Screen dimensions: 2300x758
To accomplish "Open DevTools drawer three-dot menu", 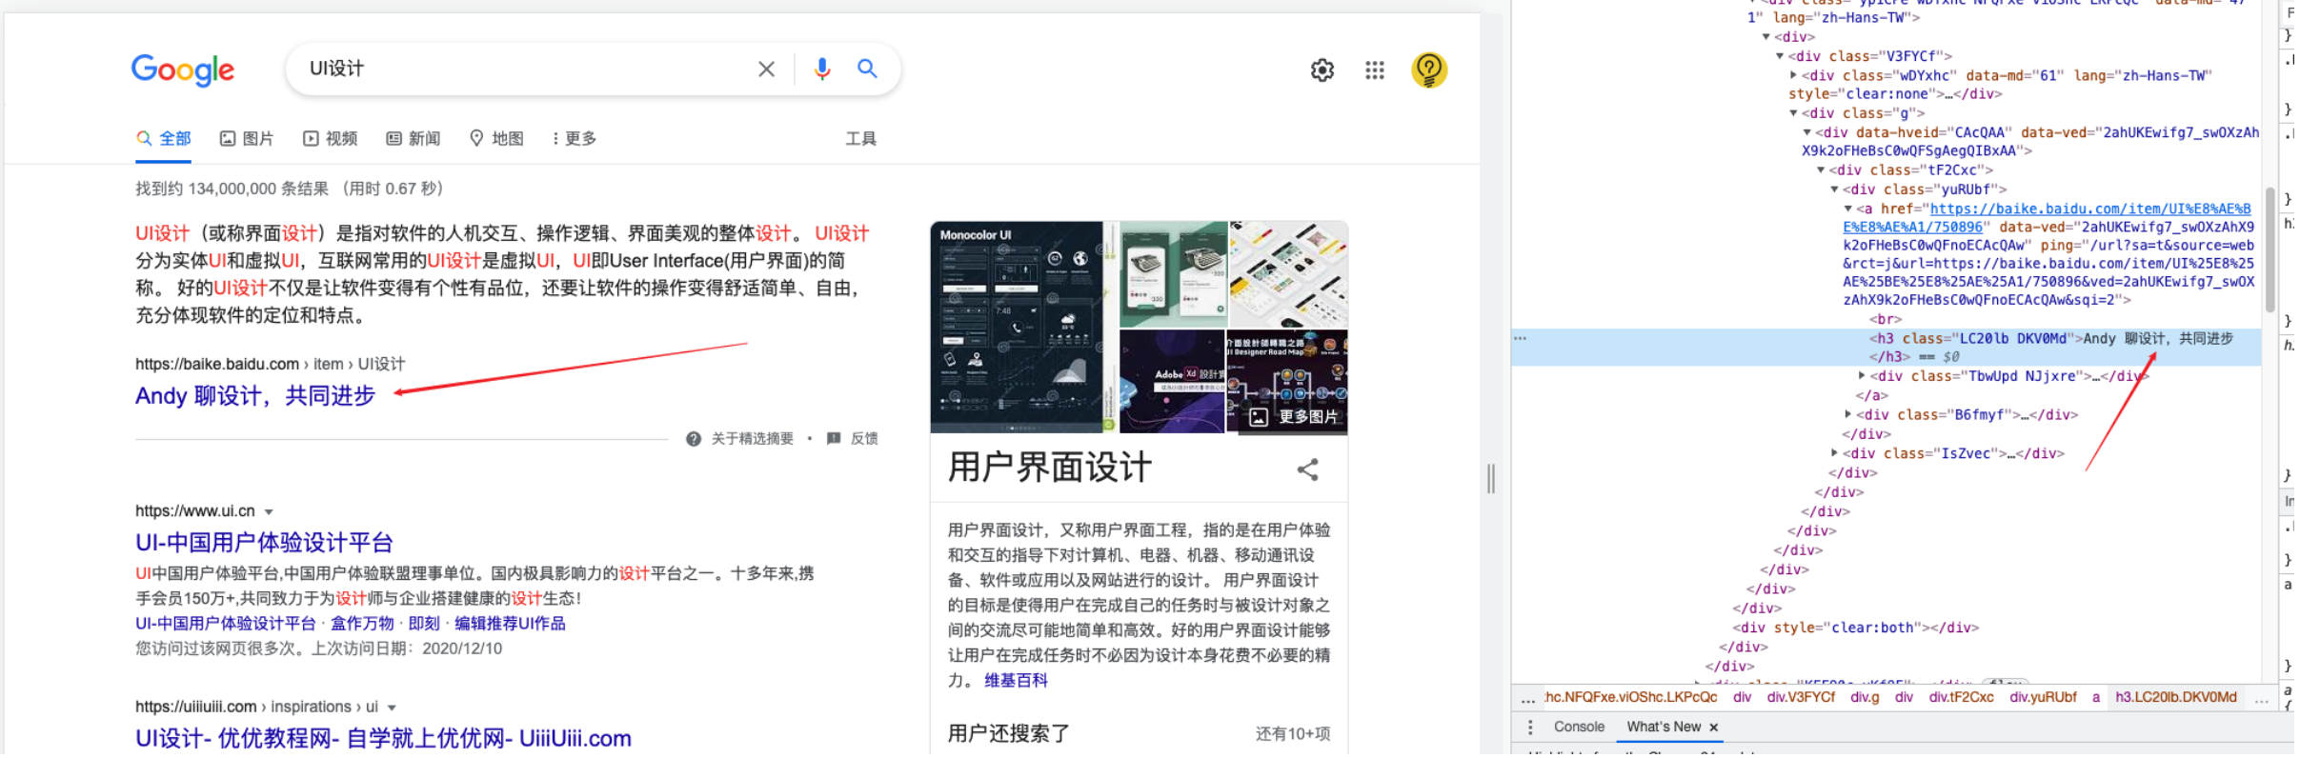I will (1530, 728).
